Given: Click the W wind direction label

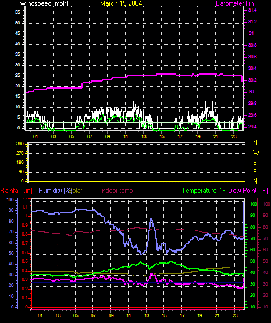Looking at the screenshot, I should [256, 153].
